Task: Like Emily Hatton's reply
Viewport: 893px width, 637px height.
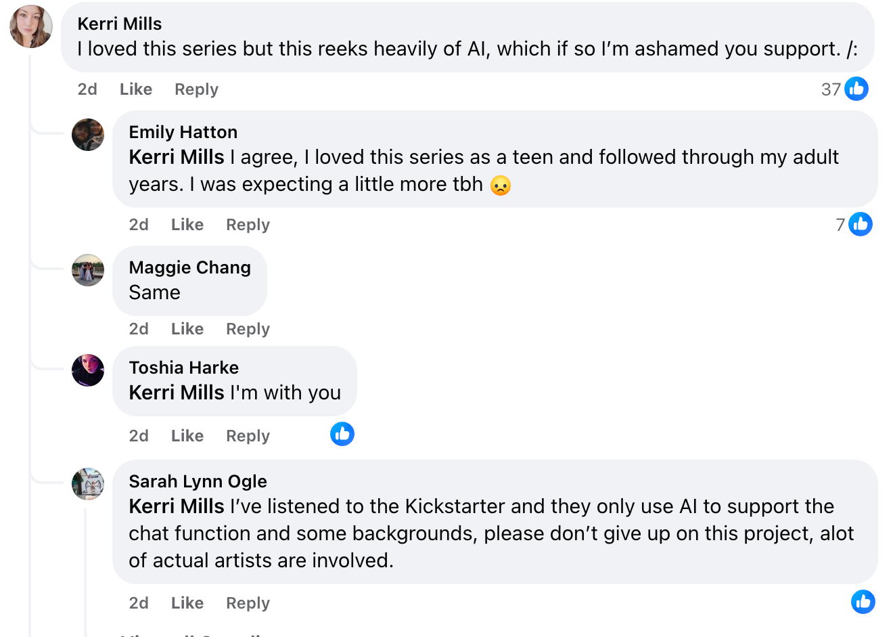Action: 187,225
